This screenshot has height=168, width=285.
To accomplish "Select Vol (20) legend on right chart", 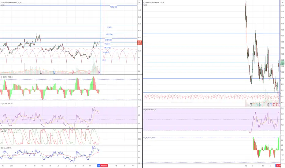I will pyautogui.click(x=145, y=5).
